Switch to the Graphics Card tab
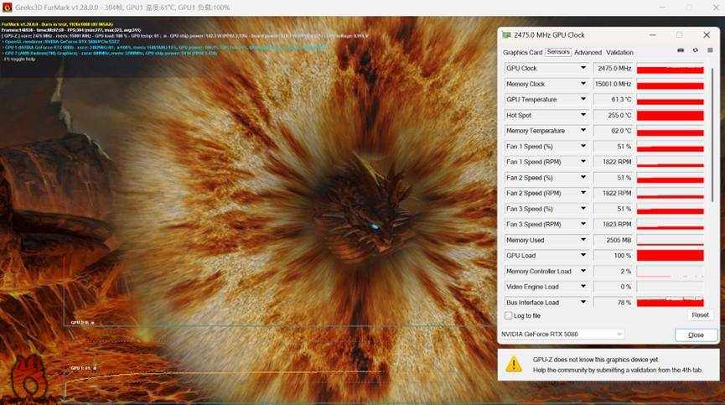 pyautogui.click(x=522, y=52)
